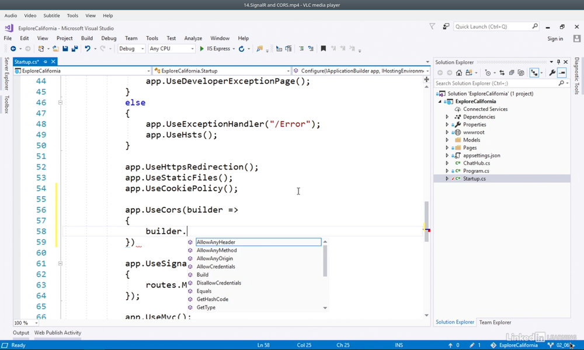Click Show All Files icon in Solution Explorer
The height and width of the screenshot is (350, 584).
click(521, 73)
